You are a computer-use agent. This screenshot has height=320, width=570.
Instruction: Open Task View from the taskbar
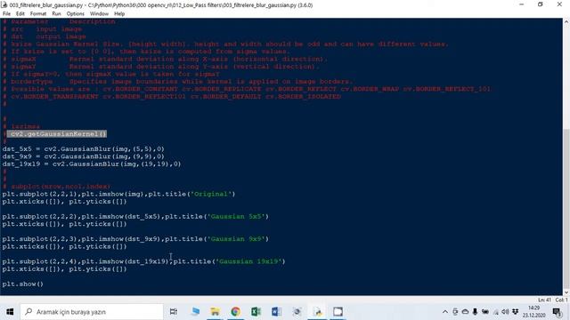point(174,312)
